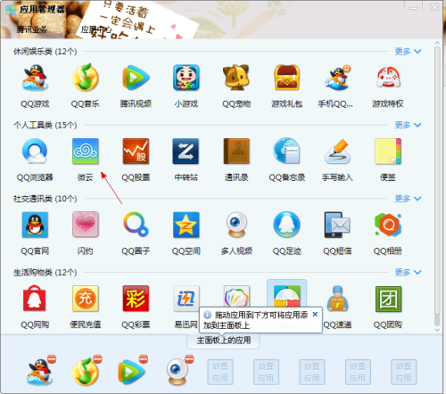Screen dimensions: 446x394
Task: Click the 主面板上的应用 panel tab
Action: [224, 341]
